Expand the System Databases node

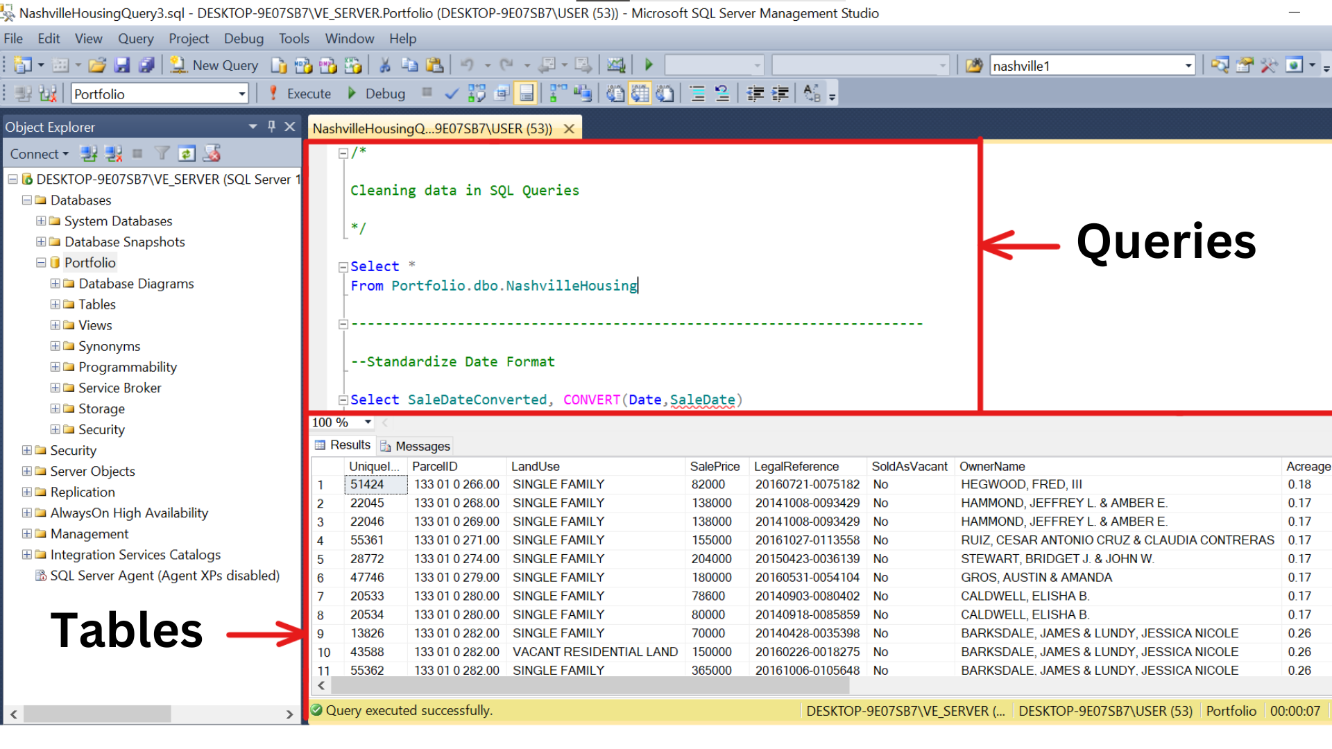41,221
